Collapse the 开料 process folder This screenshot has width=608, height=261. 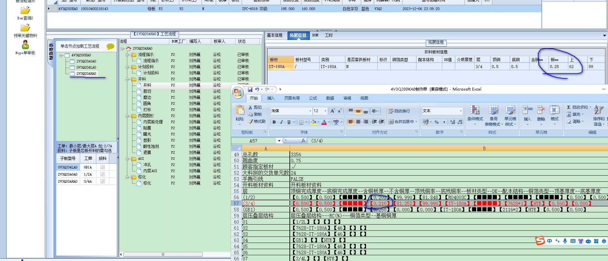click(128, 79)
